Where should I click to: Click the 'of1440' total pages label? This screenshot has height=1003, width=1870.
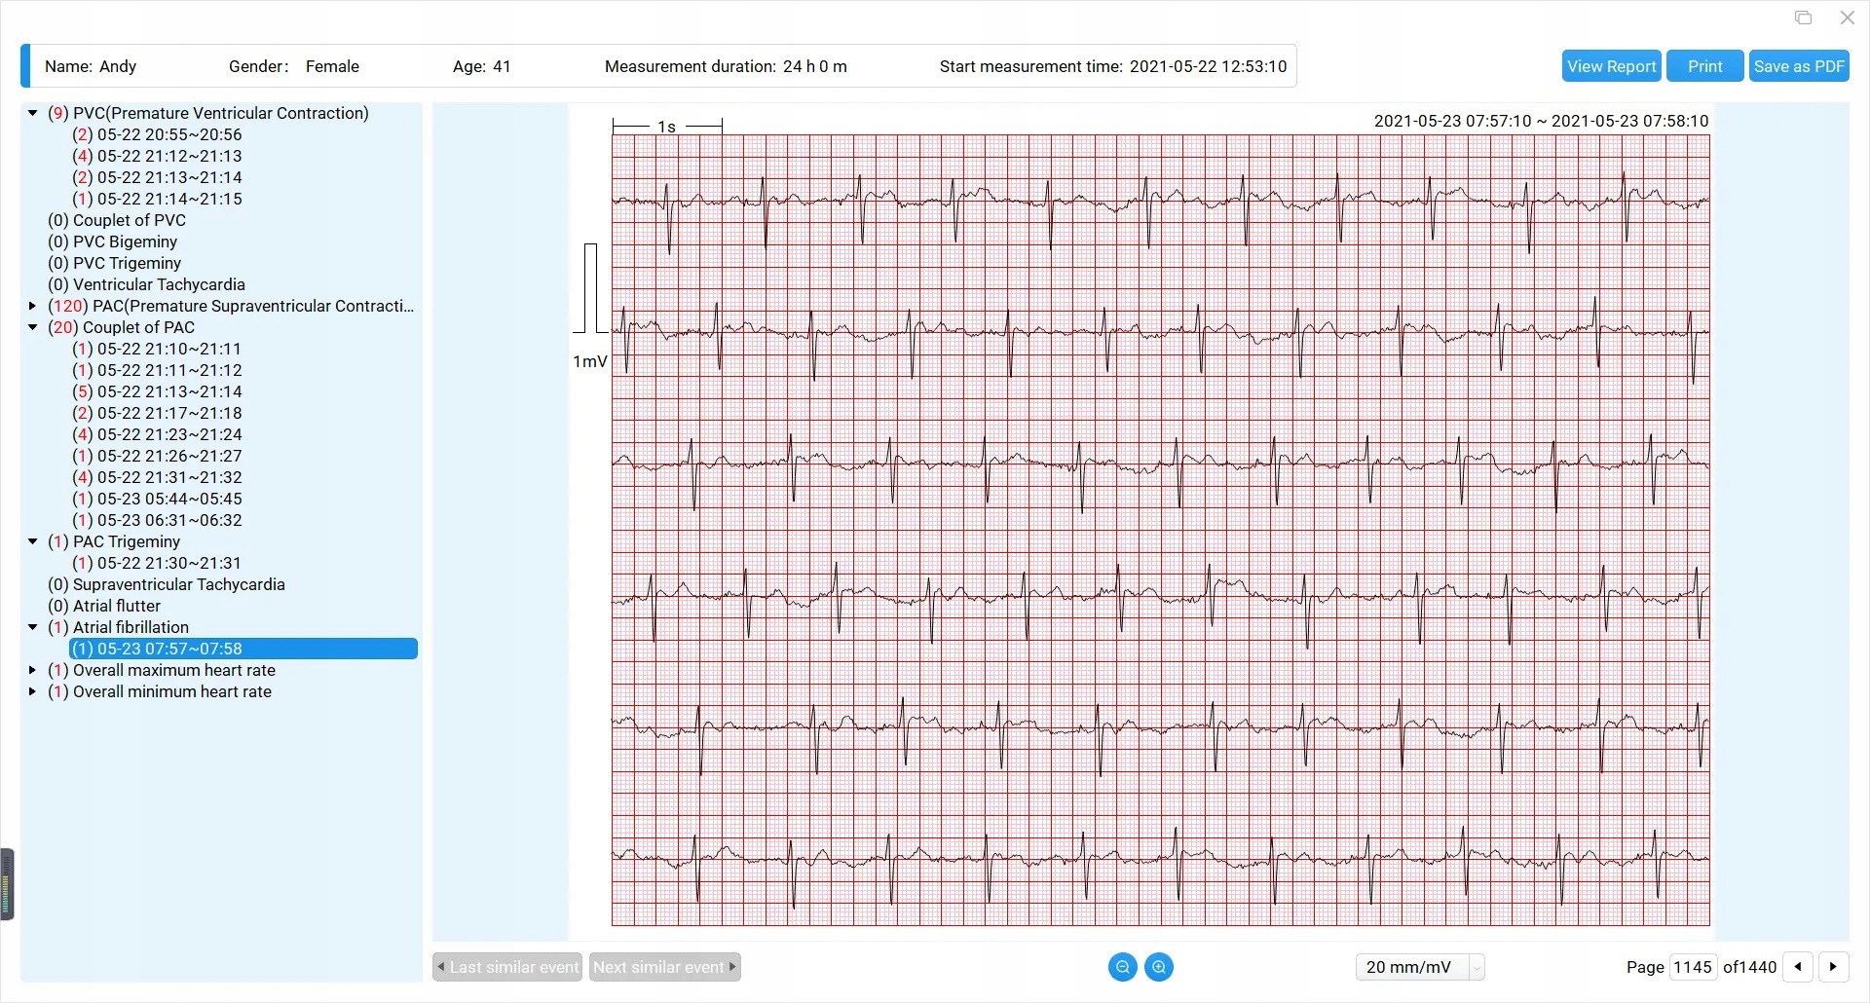pyautogui.click(x=1749, y=967)
